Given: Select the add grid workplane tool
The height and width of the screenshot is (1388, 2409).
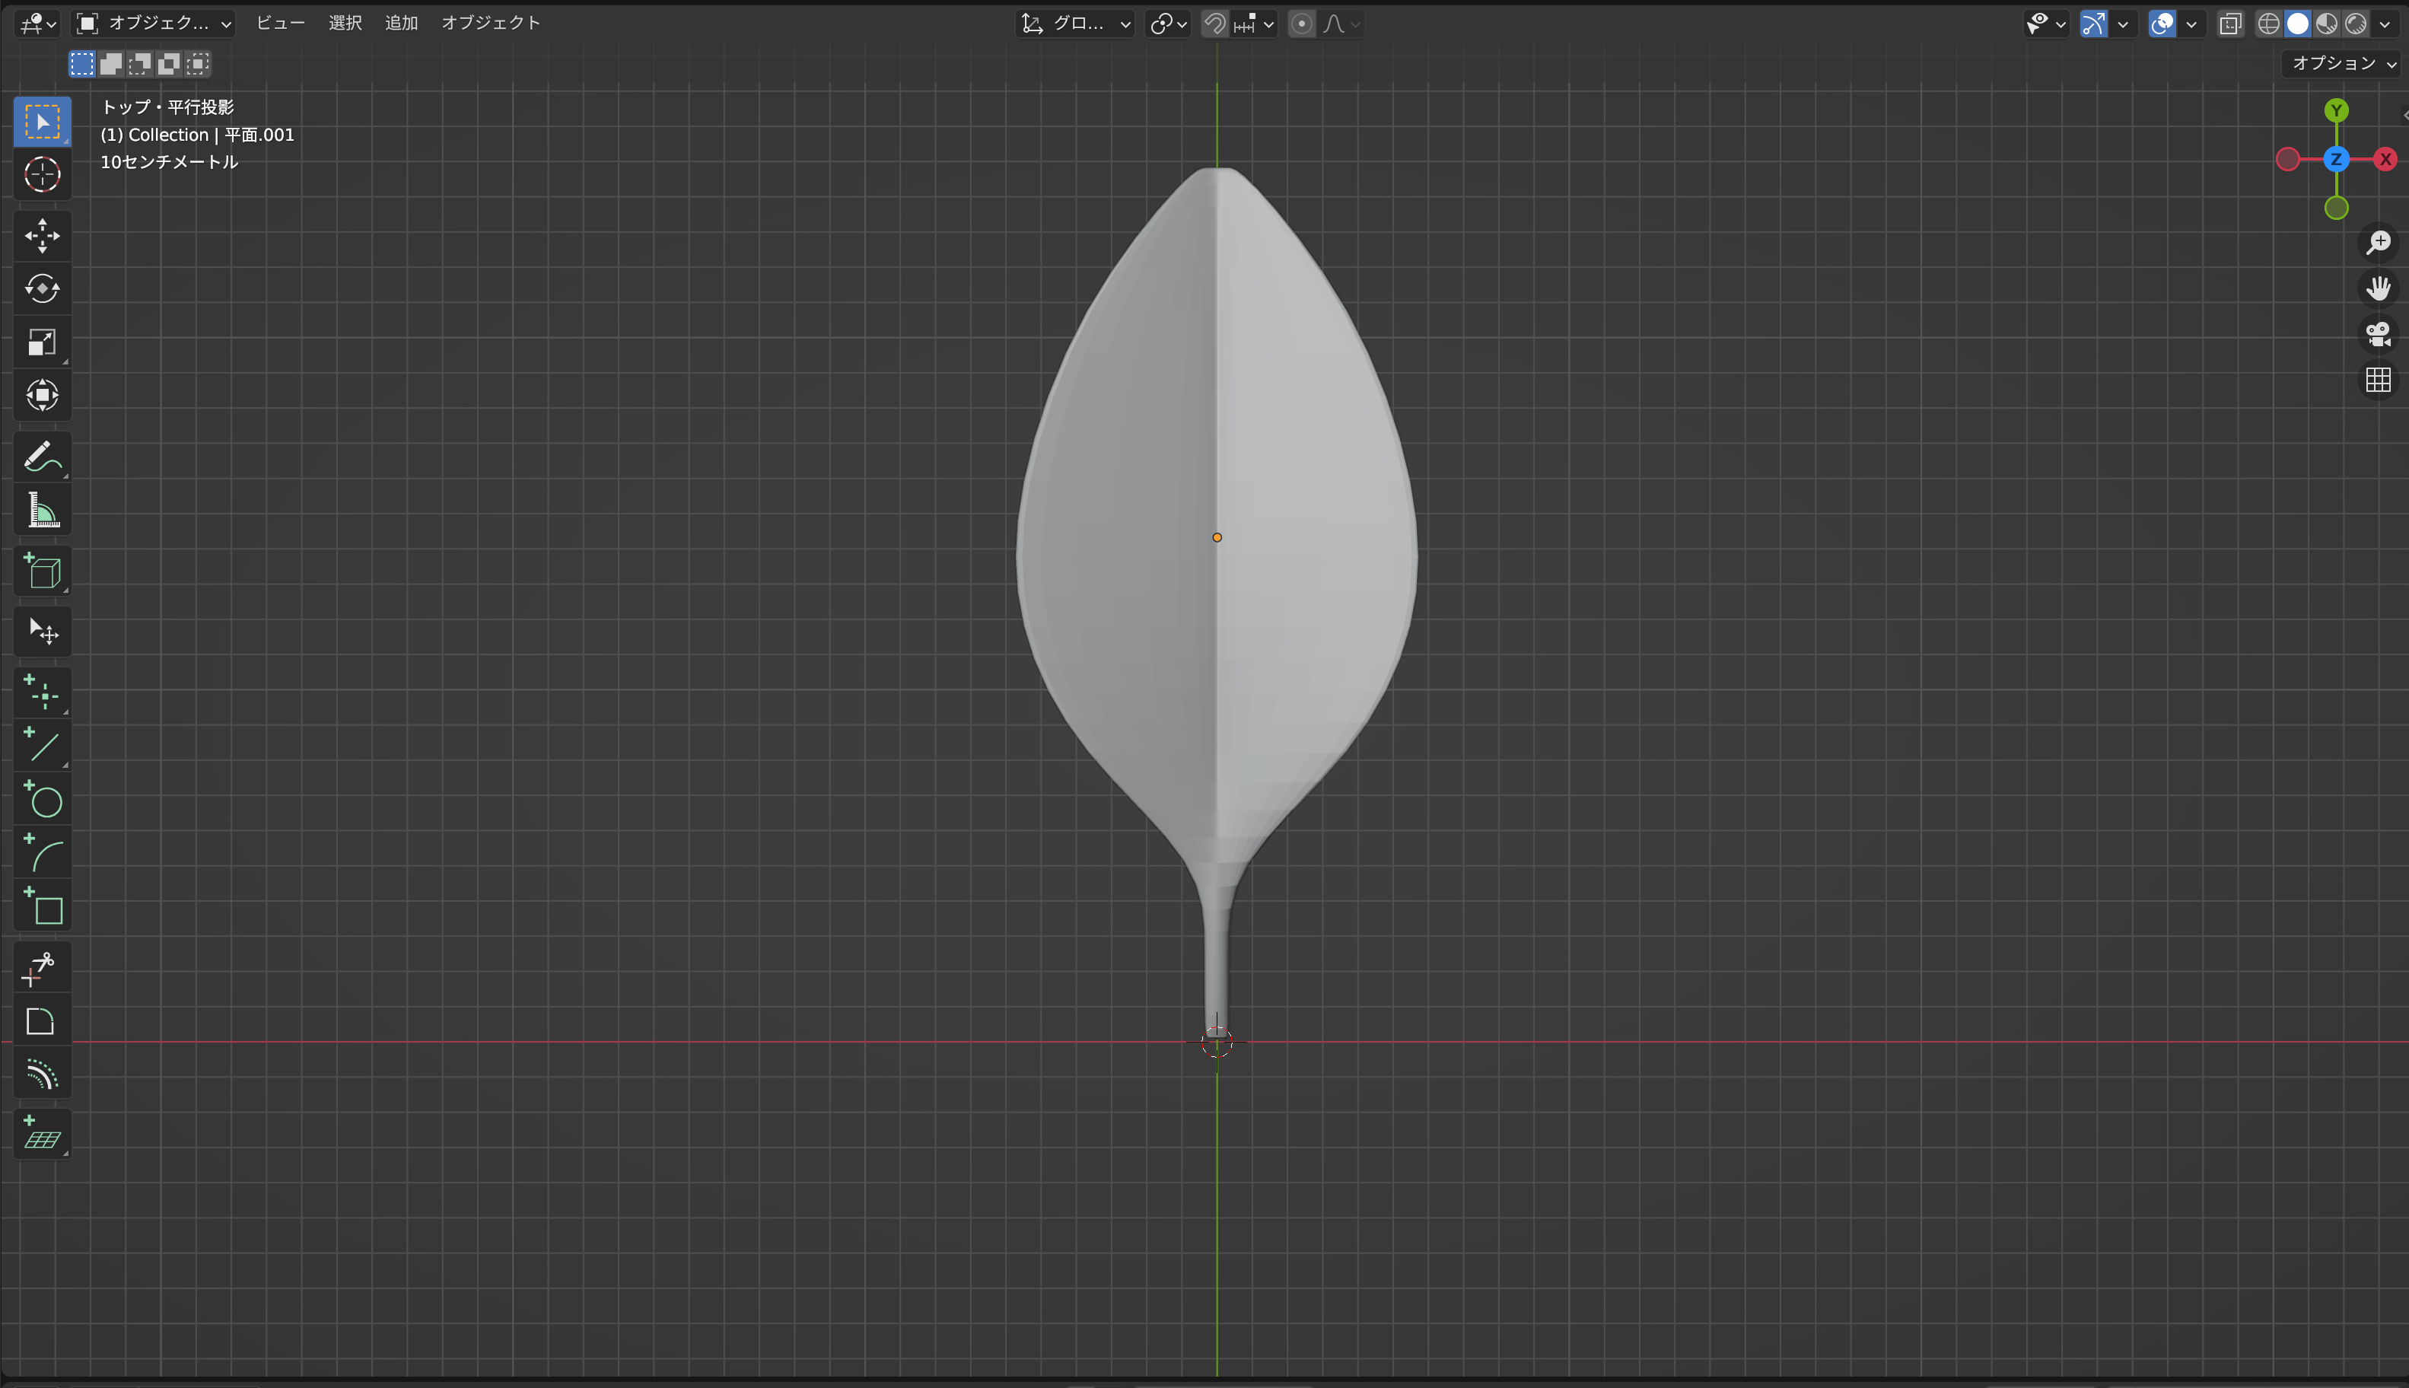Looking at the screenshot, I should click(x=42, y=1135).
